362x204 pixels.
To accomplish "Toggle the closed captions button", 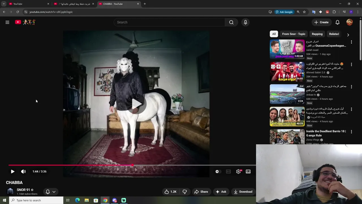I will click(x=228, y=171).
